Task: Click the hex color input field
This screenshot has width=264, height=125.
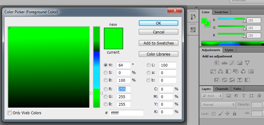Action: [126, 113]
